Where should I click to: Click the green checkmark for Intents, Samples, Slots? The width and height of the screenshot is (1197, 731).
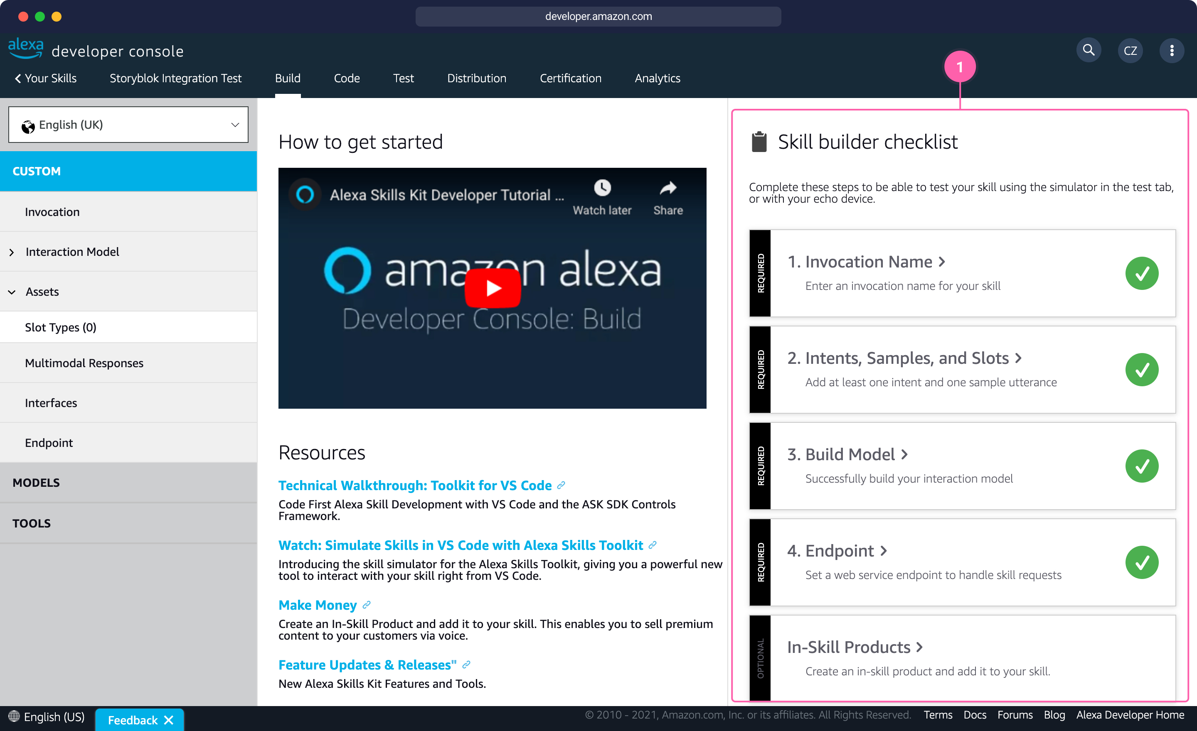point(1142,369)
